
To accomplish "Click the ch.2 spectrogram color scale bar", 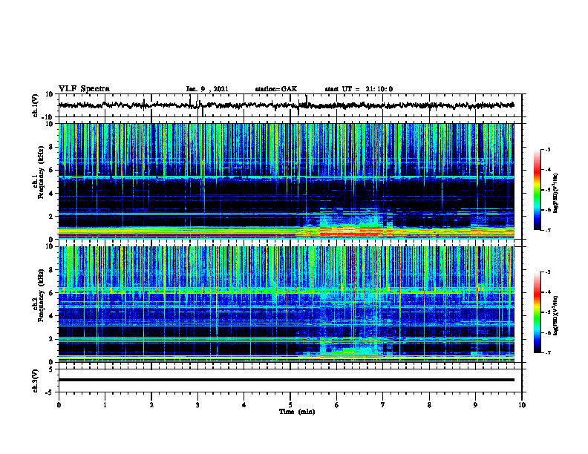I will 537,312.
